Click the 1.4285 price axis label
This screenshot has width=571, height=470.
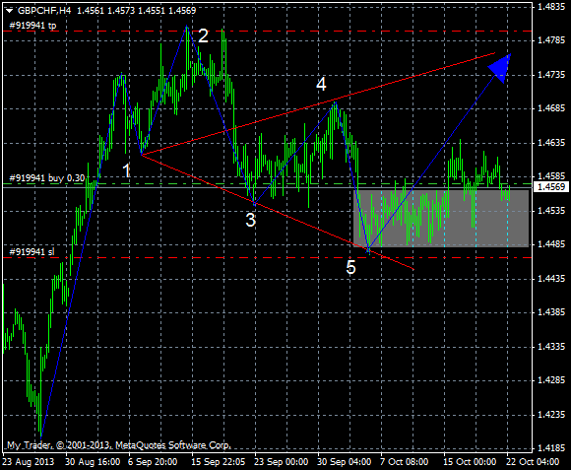click(x=551, y=380)
